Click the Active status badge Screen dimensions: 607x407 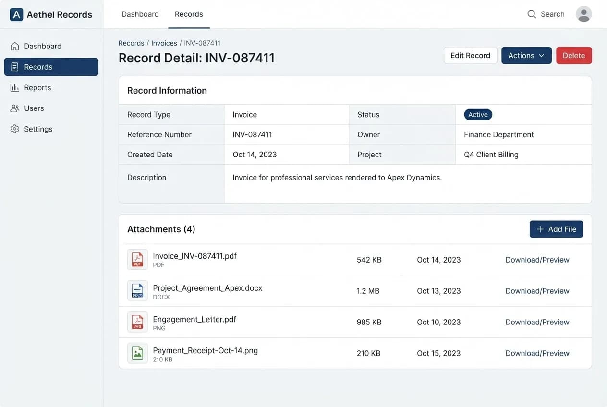click(x=478, y=115)
